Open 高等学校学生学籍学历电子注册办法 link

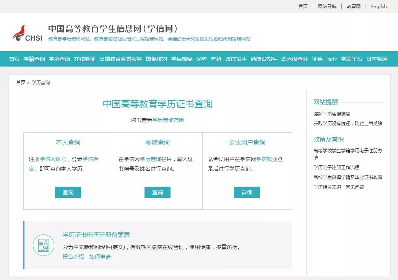tap(348, 154)
